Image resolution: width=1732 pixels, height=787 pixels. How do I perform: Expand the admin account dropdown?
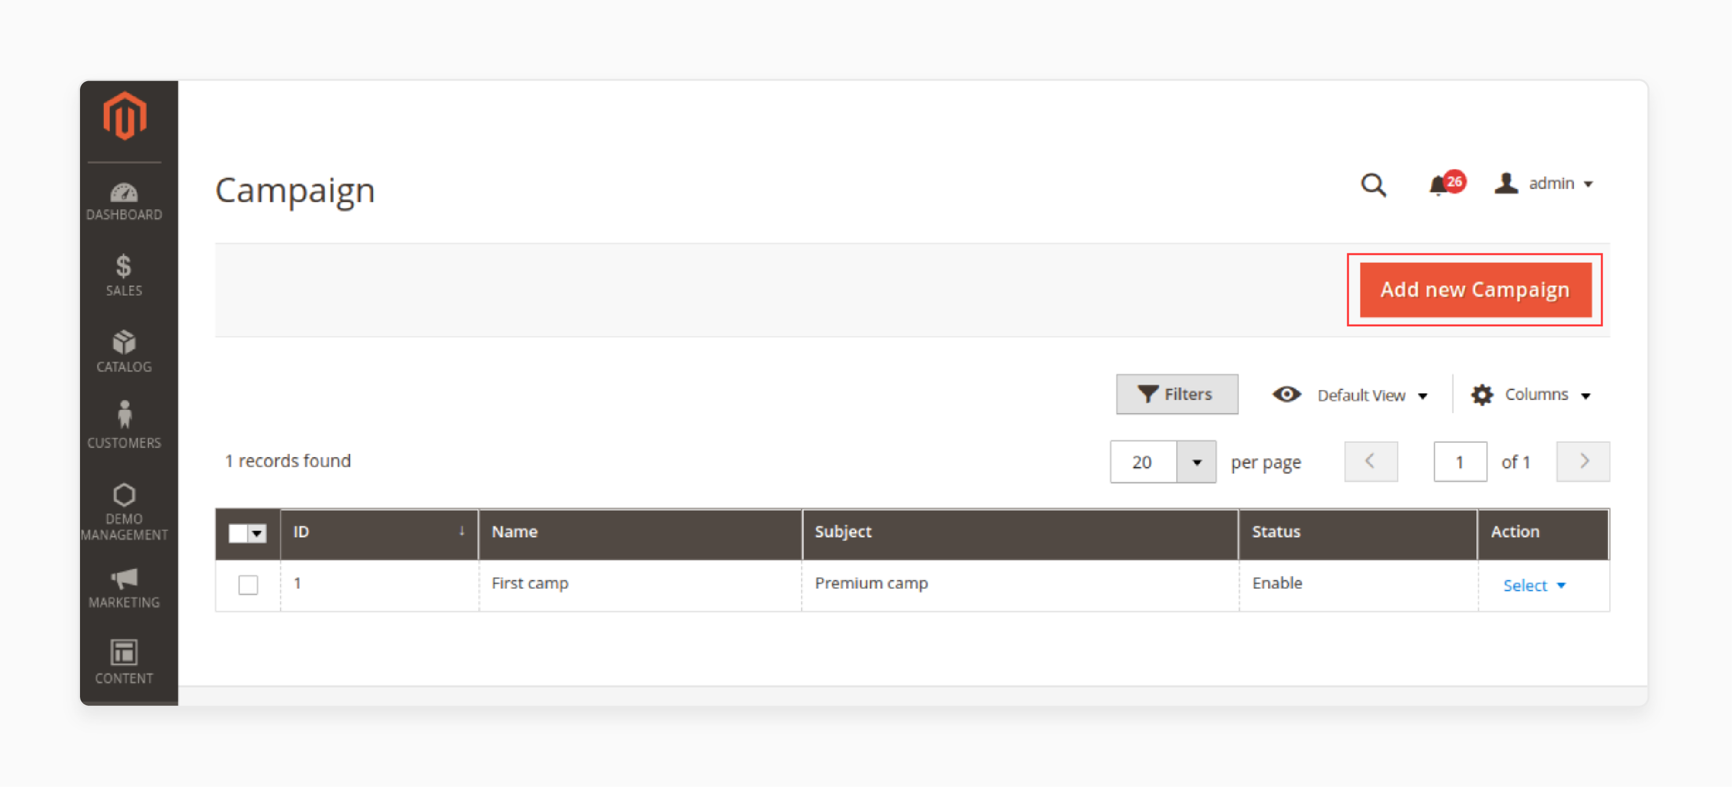point(1589,184)
